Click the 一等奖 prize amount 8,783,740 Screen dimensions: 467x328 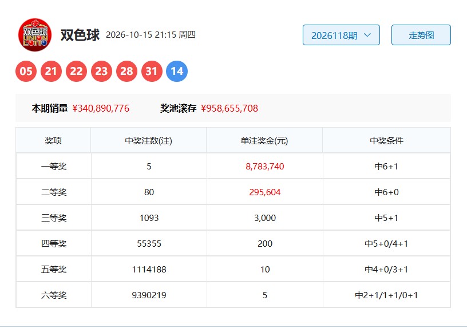coord(265,166)
